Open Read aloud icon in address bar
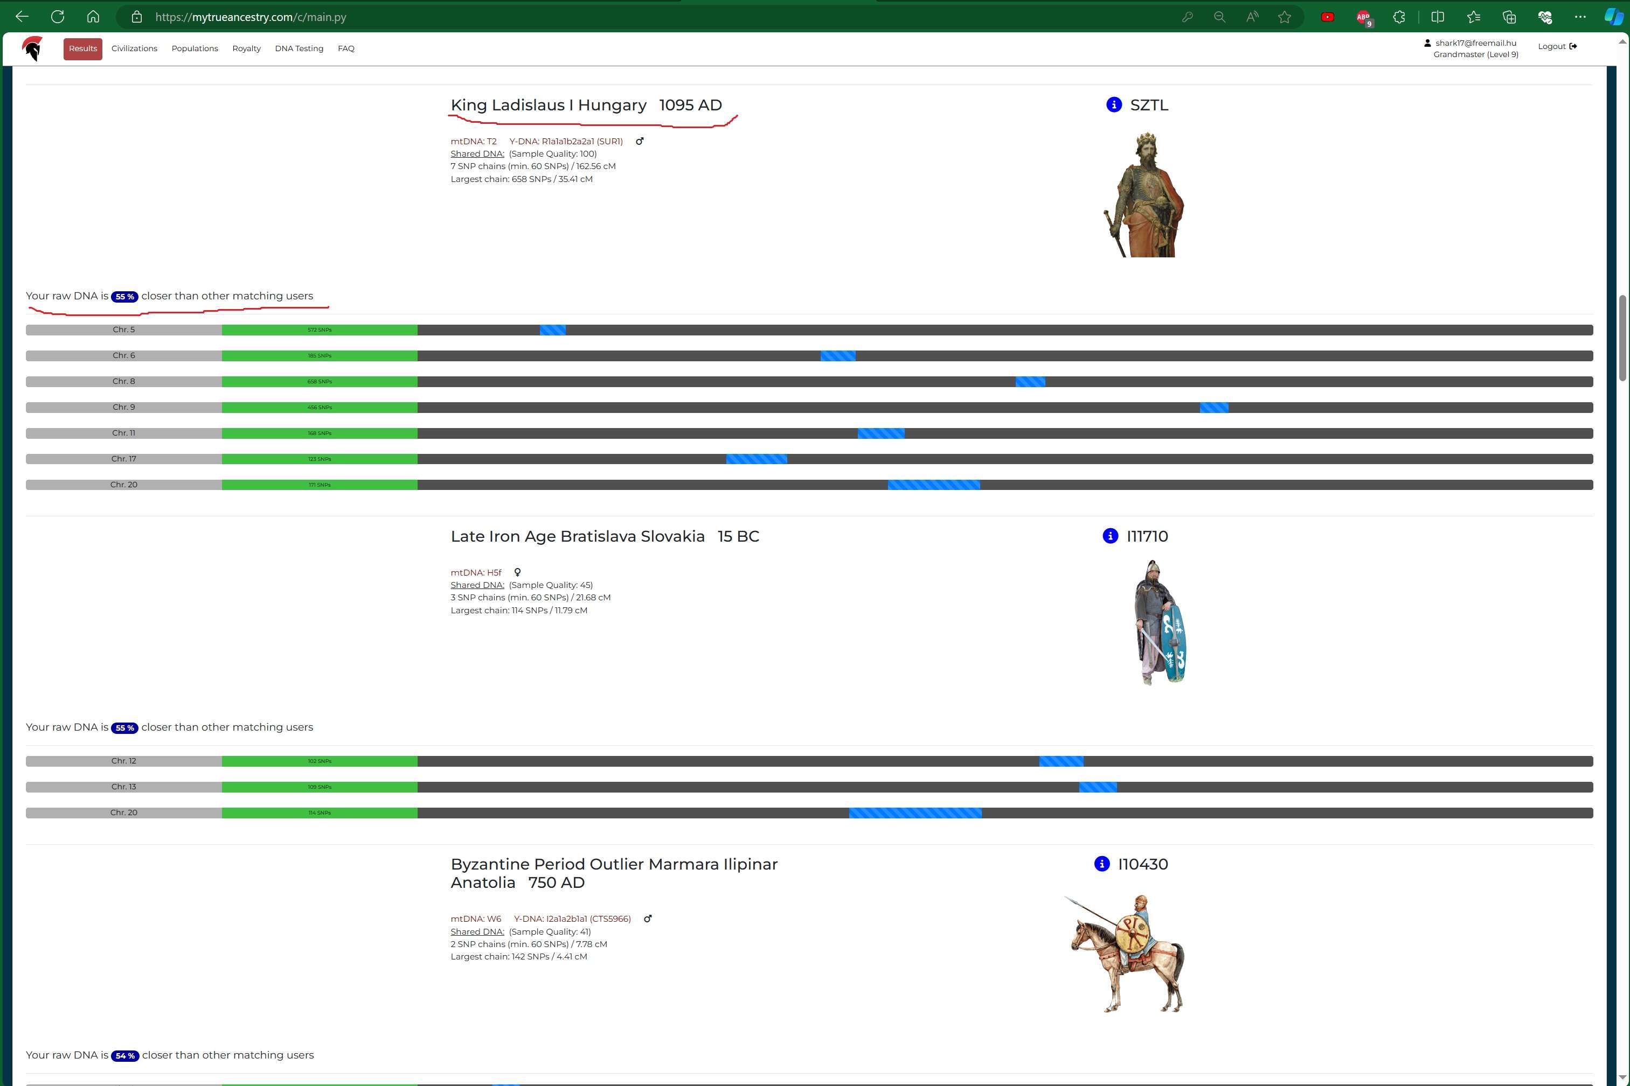The image size is (1630, 1086). coord(1252,17)
